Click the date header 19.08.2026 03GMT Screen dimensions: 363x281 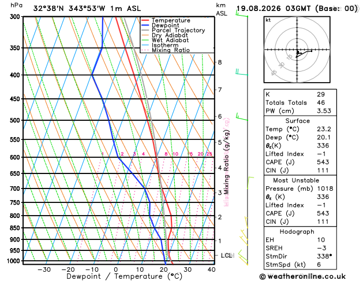274,9
